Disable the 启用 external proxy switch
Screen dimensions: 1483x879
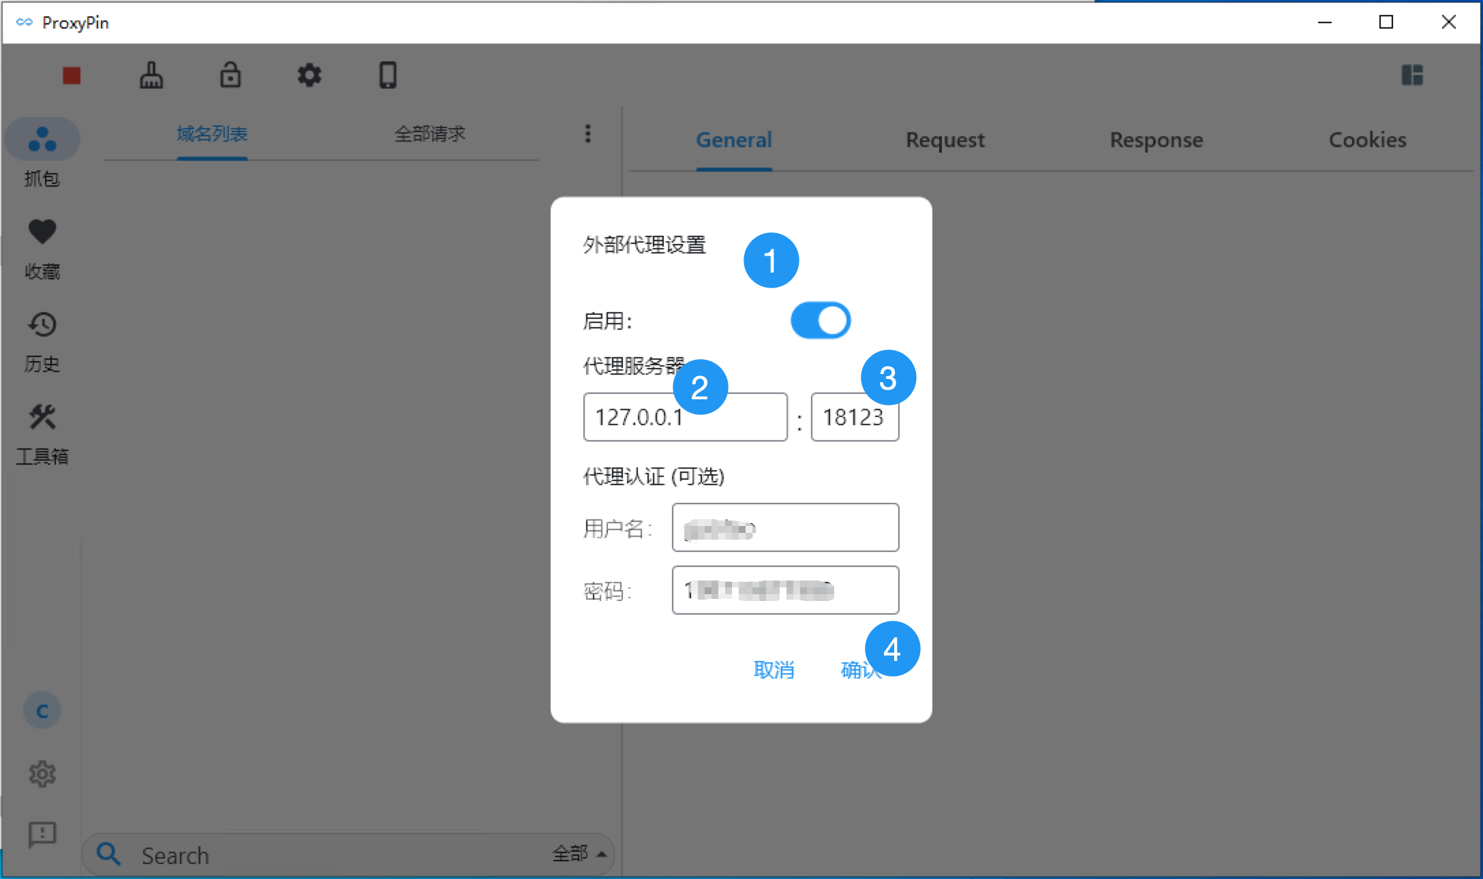[x=821, y=320]
